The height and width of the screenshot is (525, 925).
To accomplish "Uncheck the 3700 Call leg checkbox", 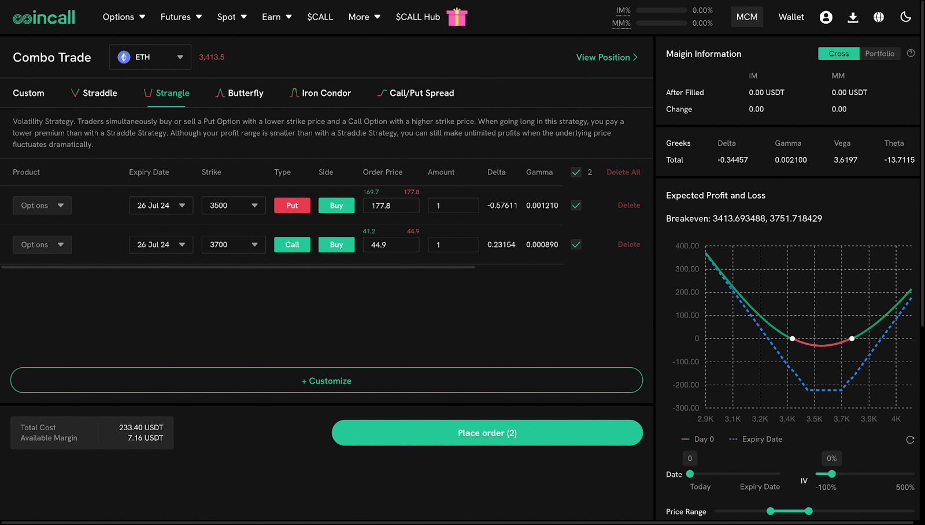I will click(576, 244).
